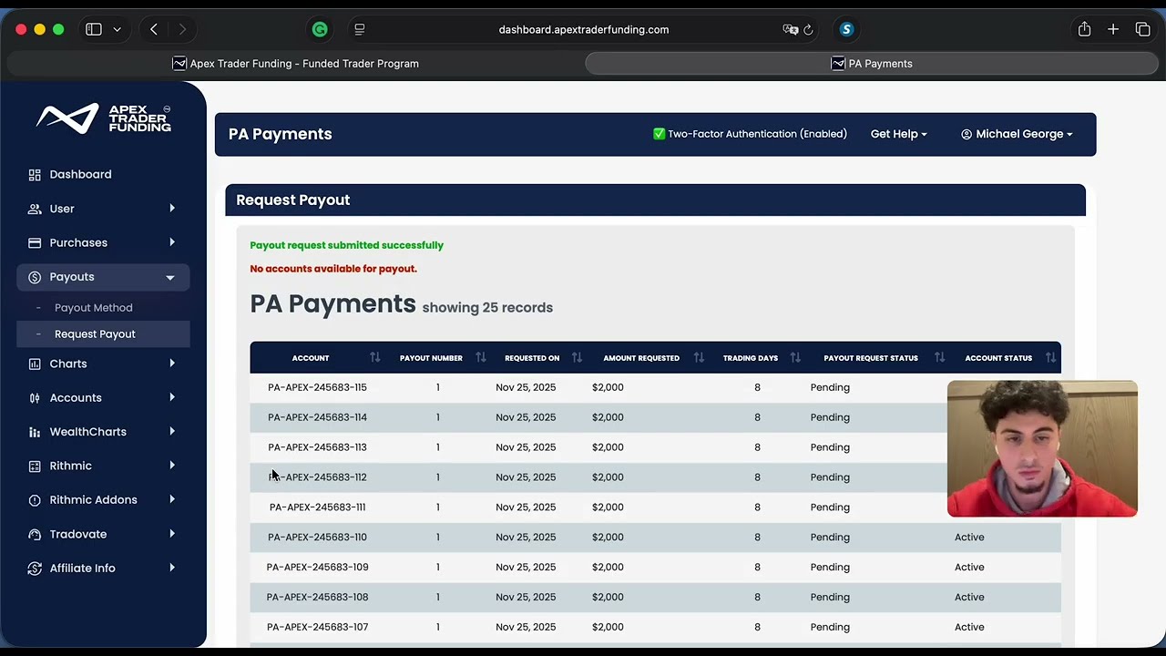Screen dimensions: 1166x656
Task: Click PA-APEX-245683-115 account cell
Action: click(317, 387)
